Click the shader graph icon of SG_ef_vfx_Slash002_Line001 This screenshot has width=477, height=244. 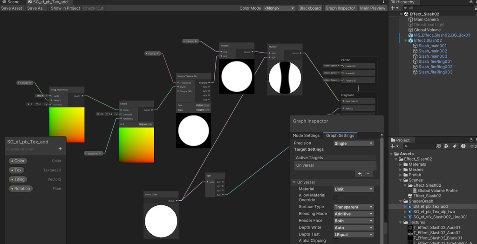pos(410,217)
